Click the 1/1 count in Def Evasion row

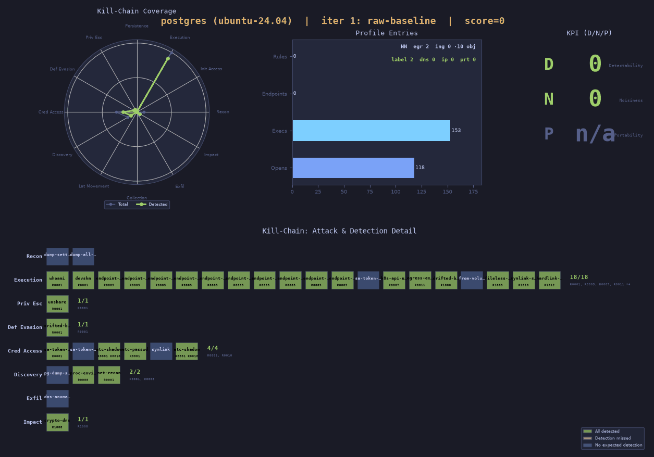point(83,325)
